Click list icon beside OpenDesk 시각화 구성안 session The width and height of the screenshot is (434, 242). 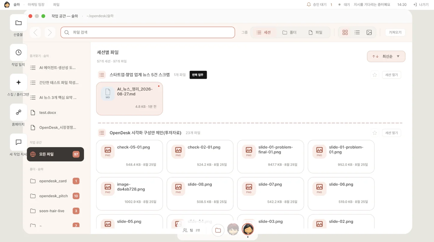pyautogui.click(x=102, y=133)
